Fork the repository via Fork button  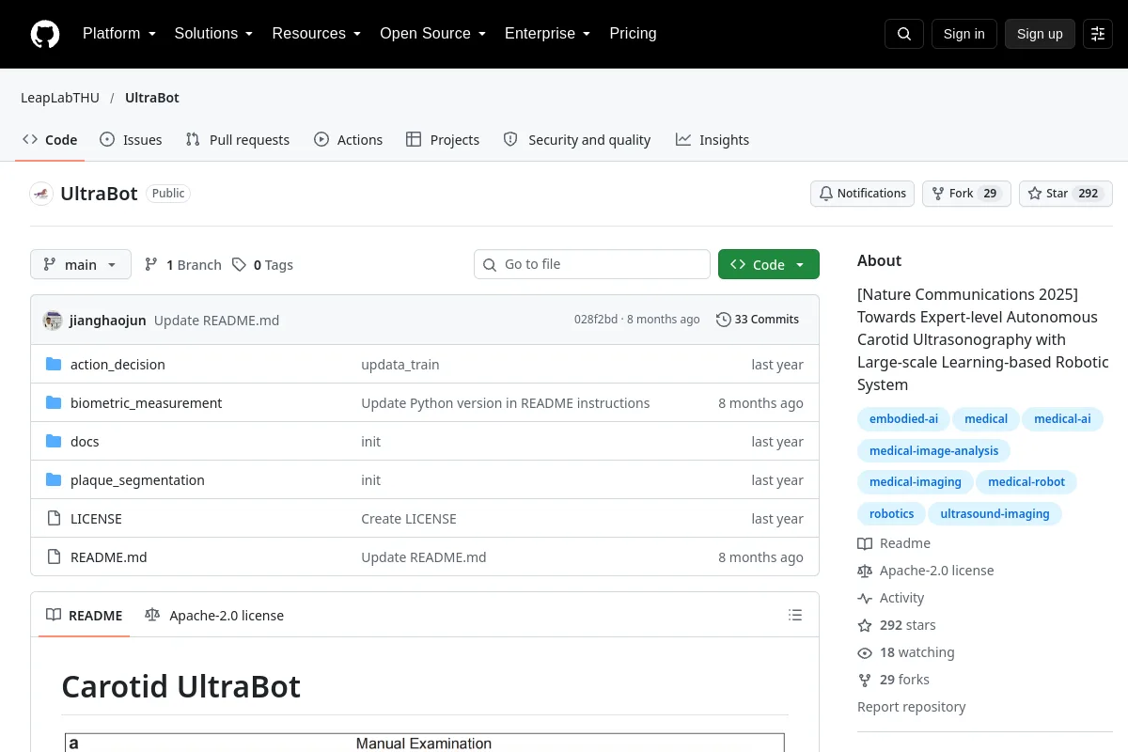(966, 194)
